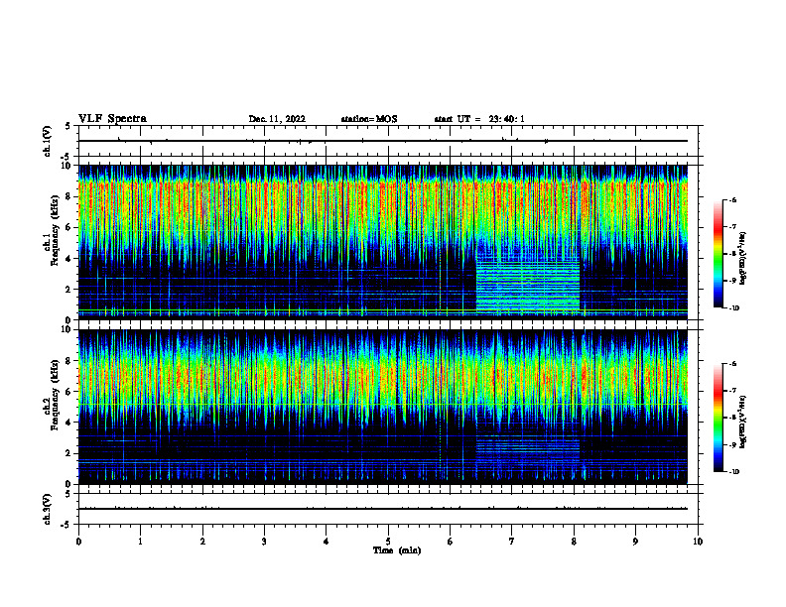Click the "start UT = 23:40: 1" text
This screenshot has height=607, width=786.
[479, 119]
